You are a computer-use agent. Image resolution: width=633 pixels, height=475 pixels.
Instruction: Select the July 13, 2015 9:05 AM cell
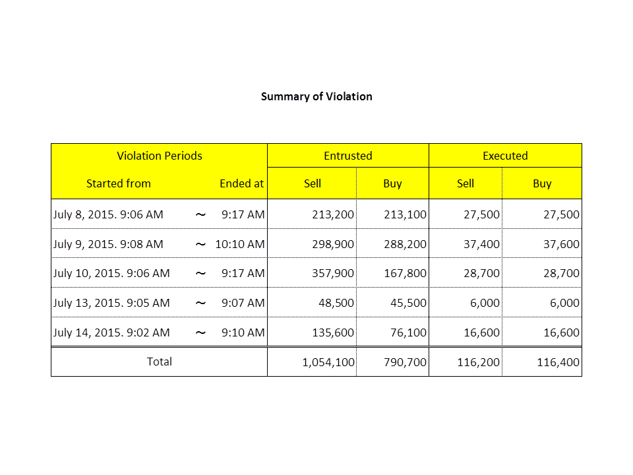pyautogui.click(x=111, y=303)
